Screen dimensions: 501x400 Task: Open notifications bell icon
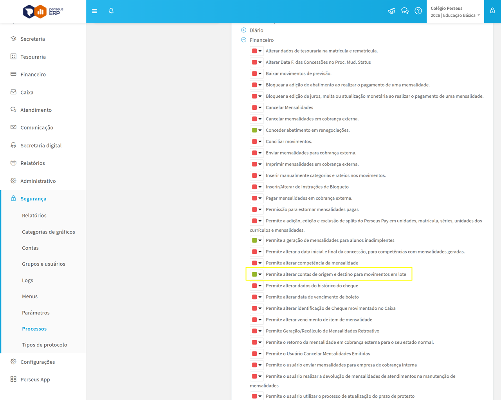[111, 11]
